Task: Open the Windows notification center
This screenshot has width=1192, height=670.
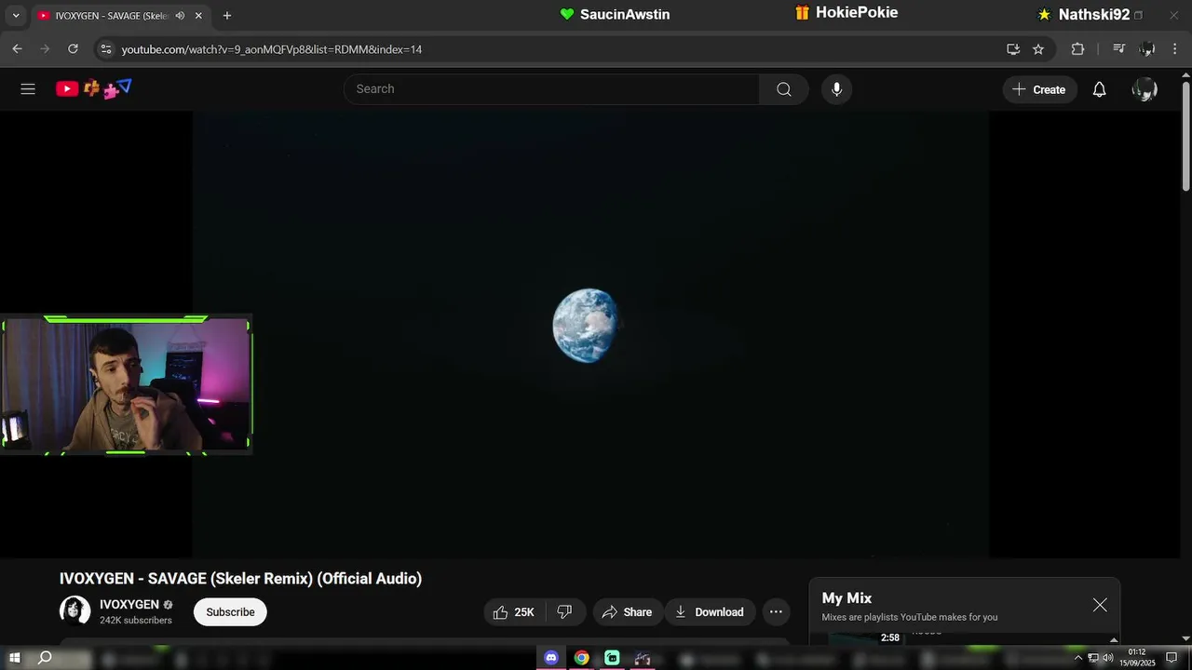Action: tap(1172, 658)
